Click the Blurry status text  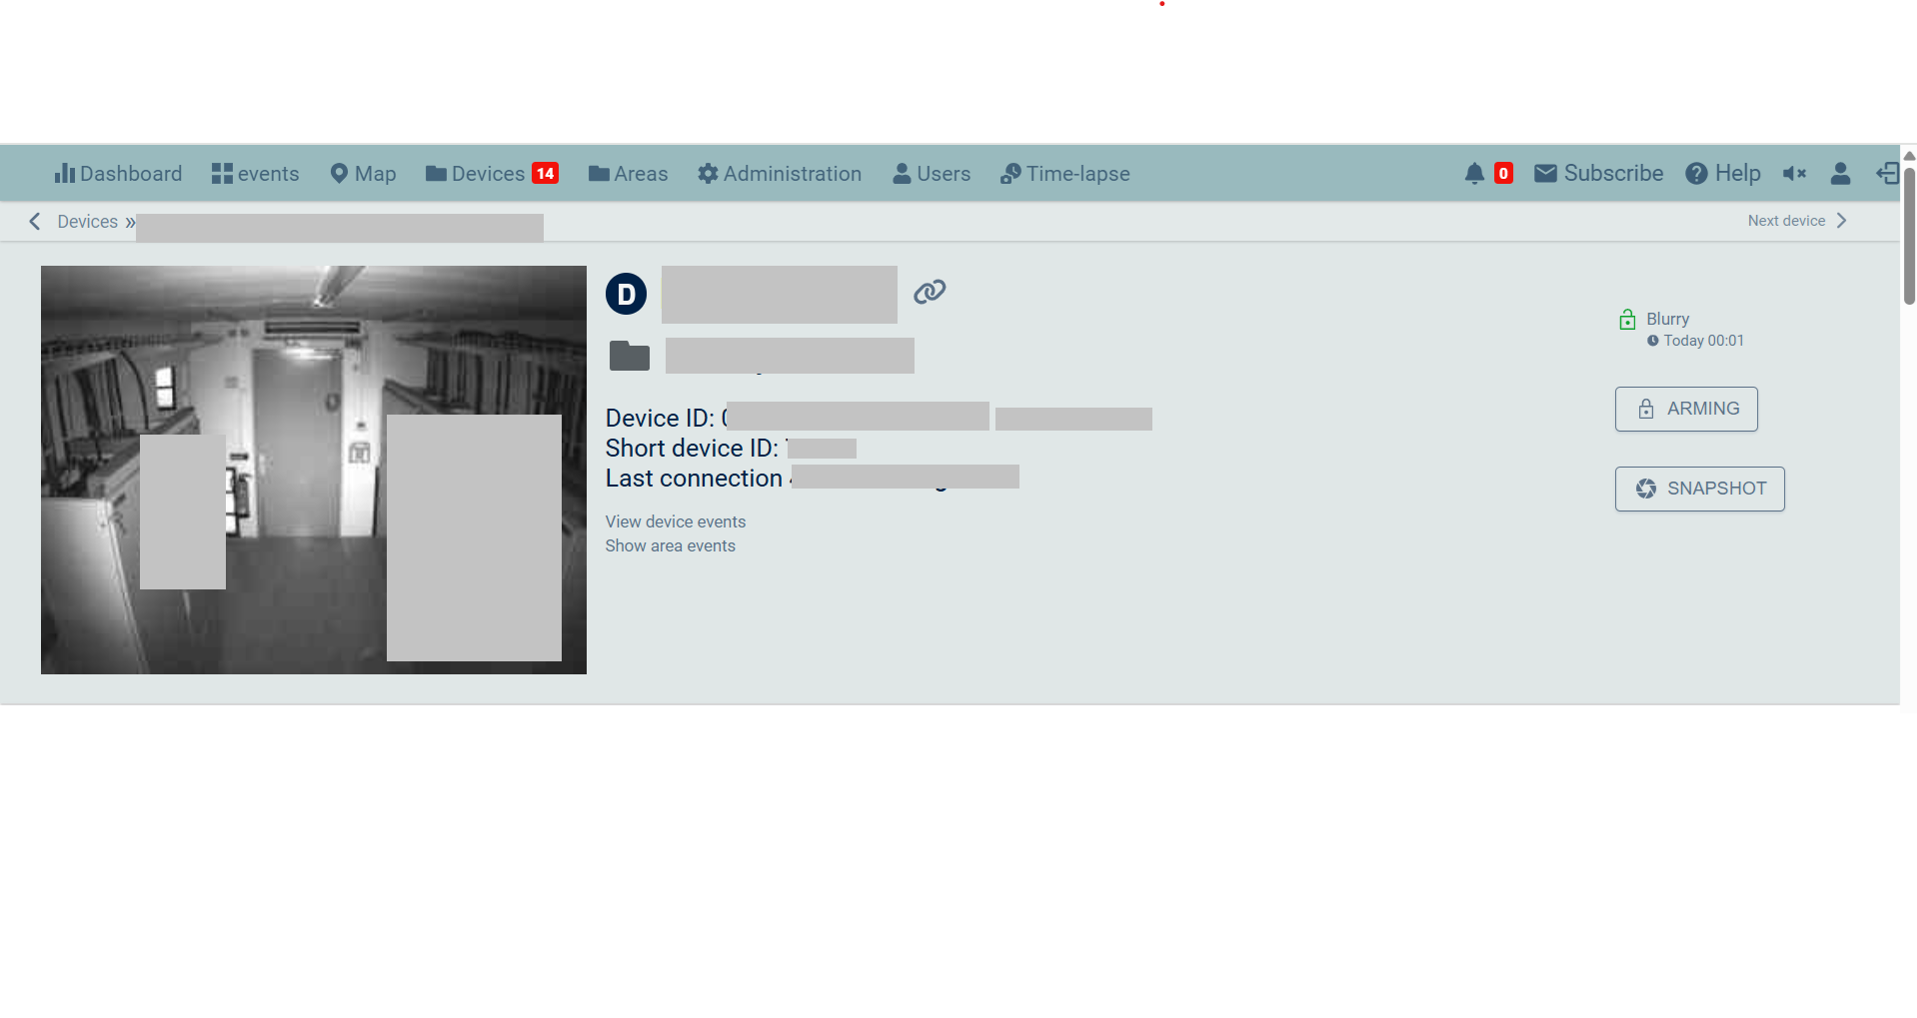[x=1668, y=319]
